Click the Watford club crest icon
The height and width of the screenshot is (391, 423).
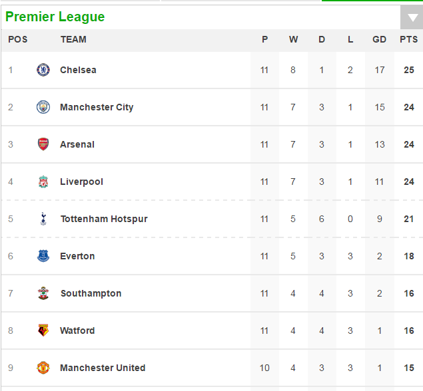click(x=43, y=330)
